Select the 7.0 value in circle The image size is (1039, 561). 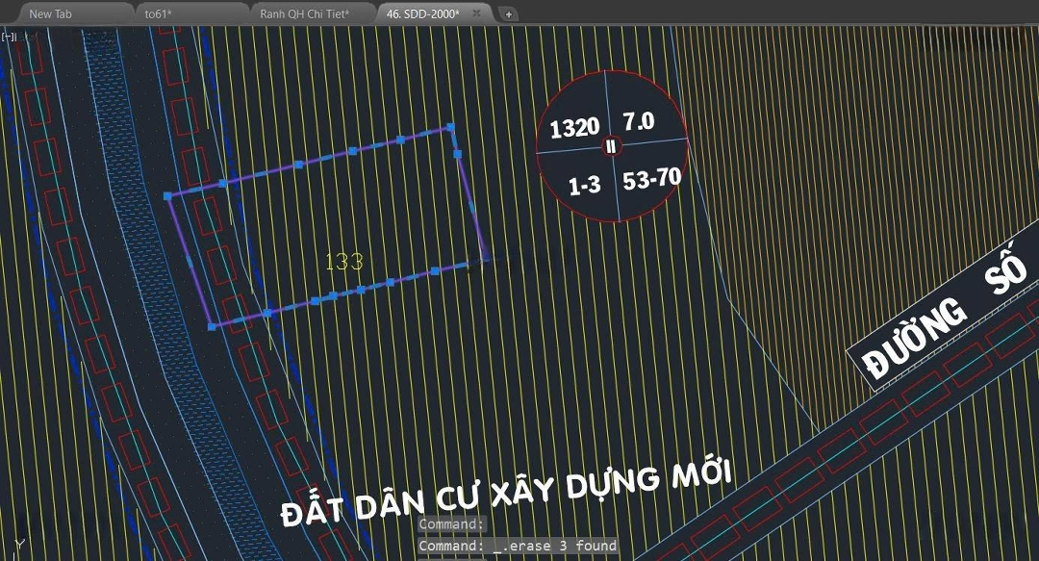click(x=638, y=122)
